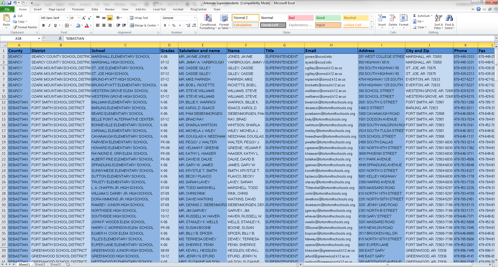Click the Increase Font Size icon
The image size is (498, 267).
tap(84, 18)
